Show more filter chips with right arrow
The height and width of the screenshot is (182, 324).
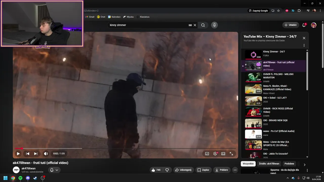(x=305, y=165)
